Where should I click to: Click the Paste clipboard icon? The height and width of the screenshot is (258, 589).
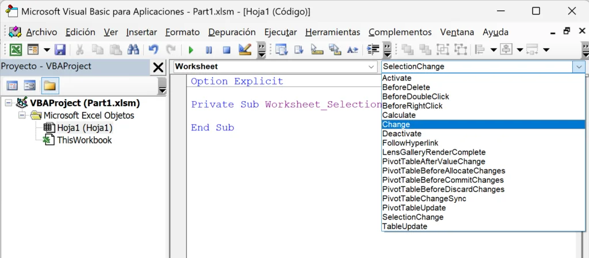[x=115, y=49]
